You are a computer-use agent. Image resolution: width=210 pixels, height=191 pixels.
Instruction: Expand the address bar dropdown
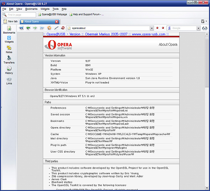click(152, 28)
